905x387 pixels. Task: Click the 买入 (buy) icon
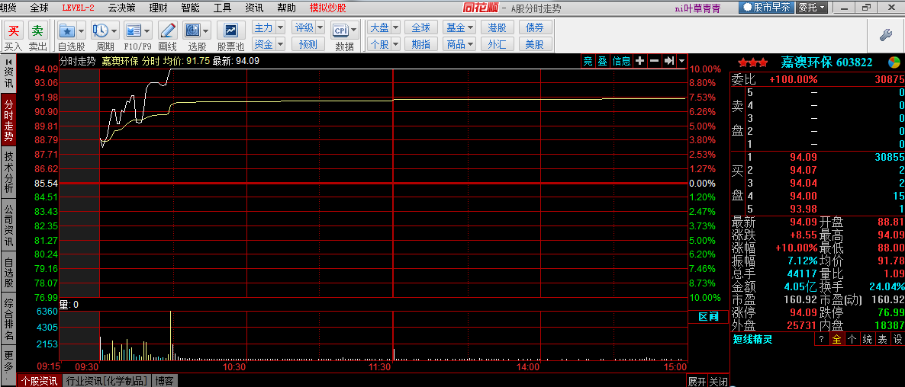pos(13,30)
